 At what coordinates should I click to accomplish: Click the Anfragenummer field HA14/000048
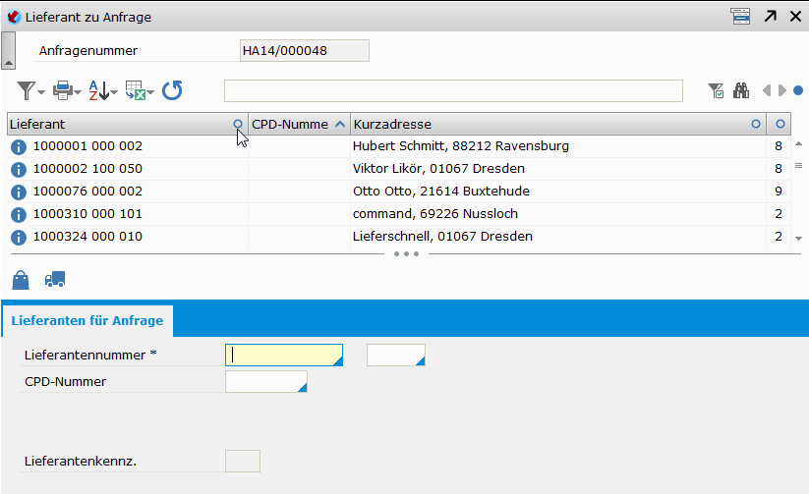click(305, 50)
